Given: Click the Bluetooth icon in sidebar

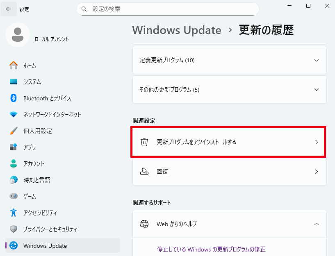Looking at the screenshot, I should tap(14, 98).
